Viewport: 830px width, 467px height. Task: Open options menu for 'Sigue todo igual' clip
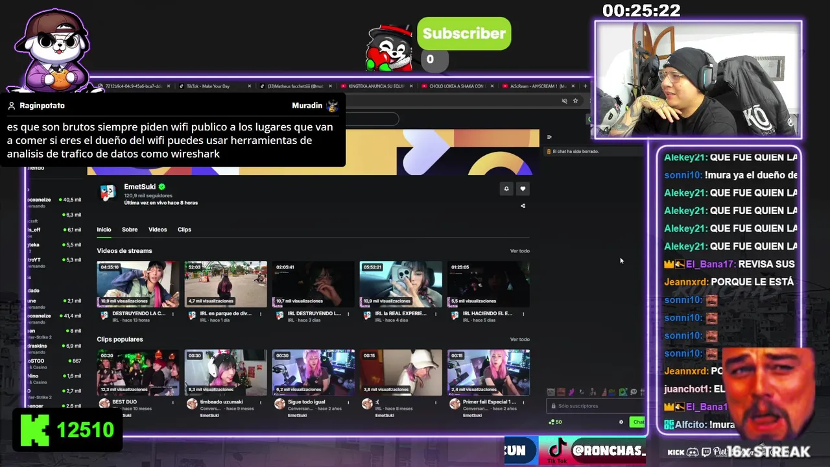pos(348,402)
